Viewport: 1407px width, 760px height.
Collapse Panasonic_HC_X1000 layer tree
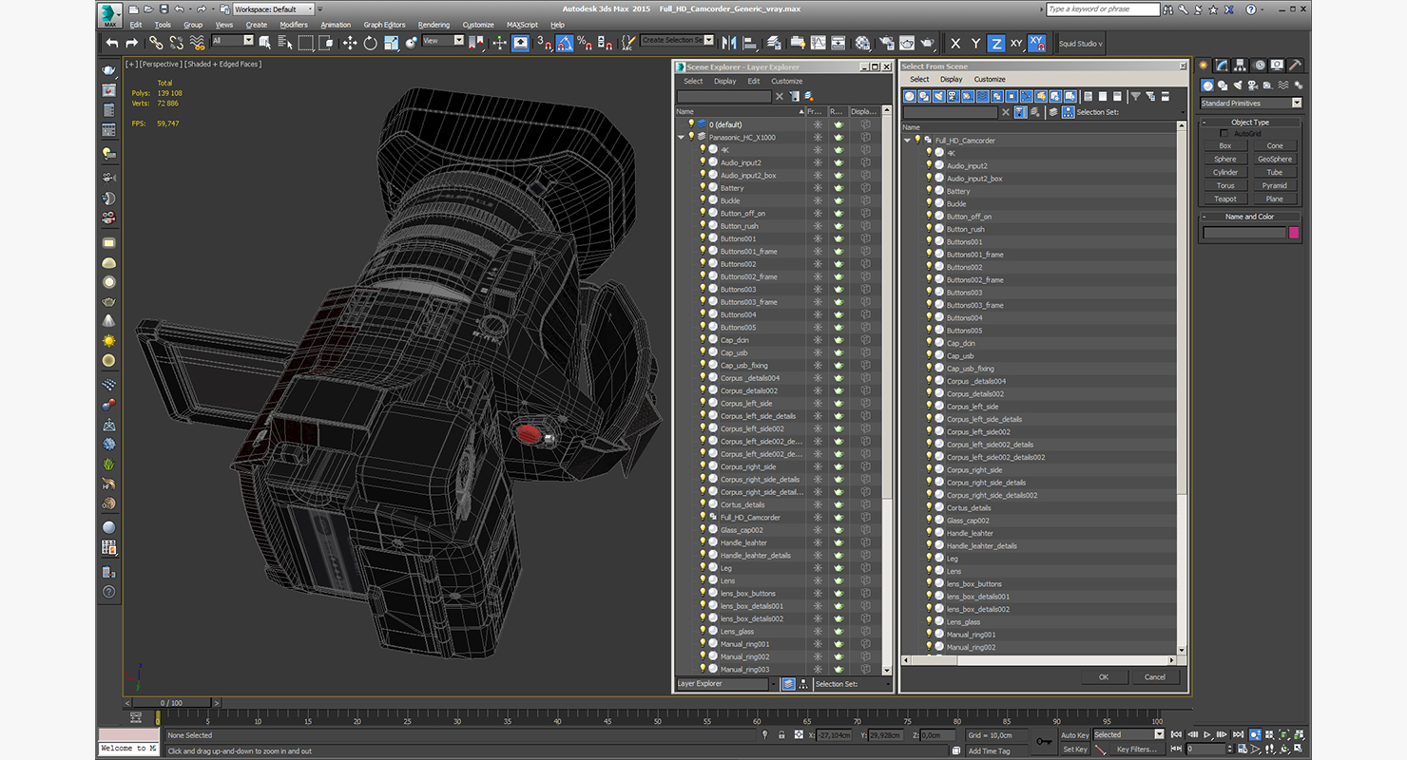pos(681,138)
